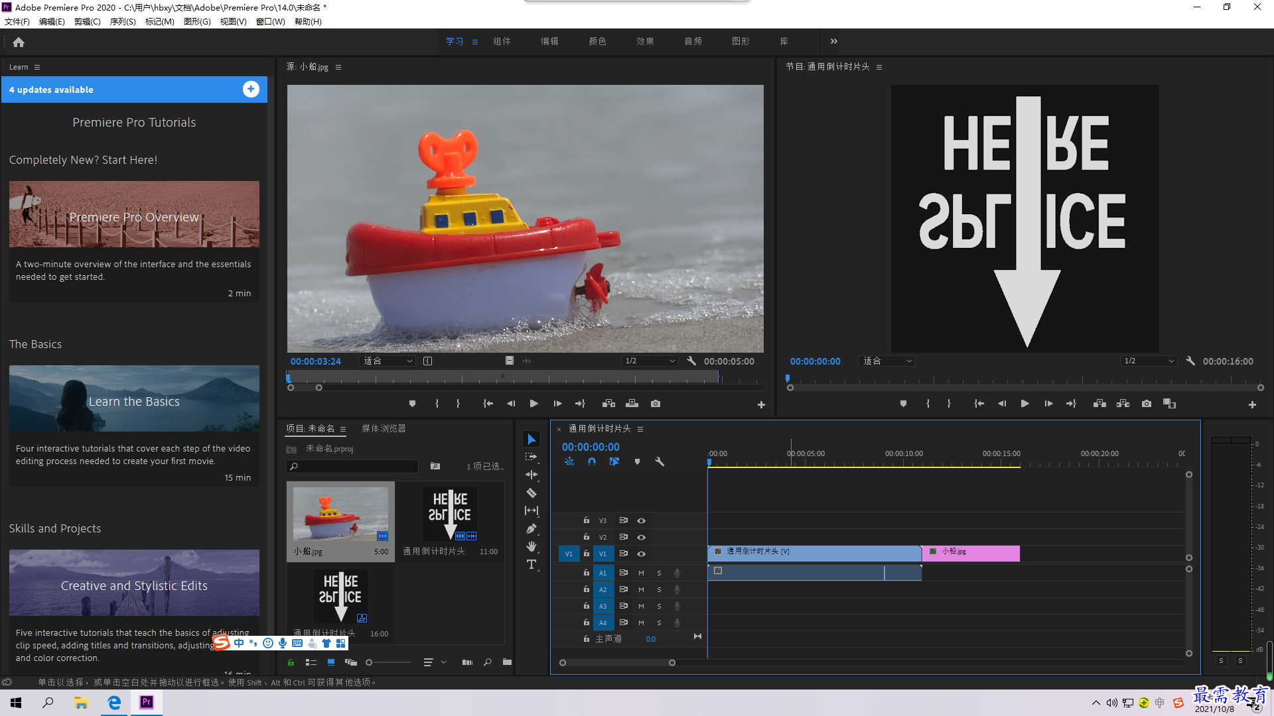The image size is (1274, 716).
Task: Add marker in timeline panel
Action: (x=638, y=461)
